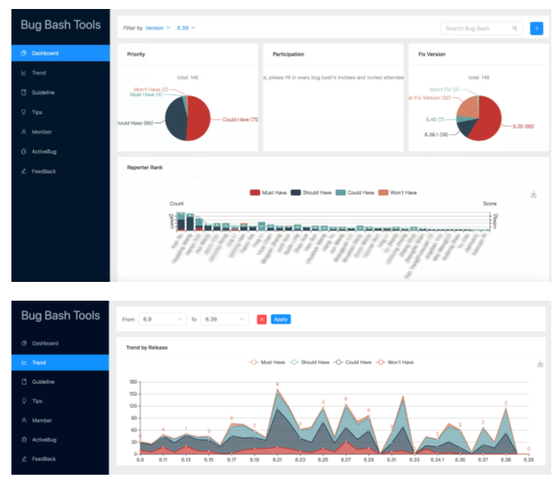Click the search magnifier icon

pyautogui.click(x=515, y=29)
